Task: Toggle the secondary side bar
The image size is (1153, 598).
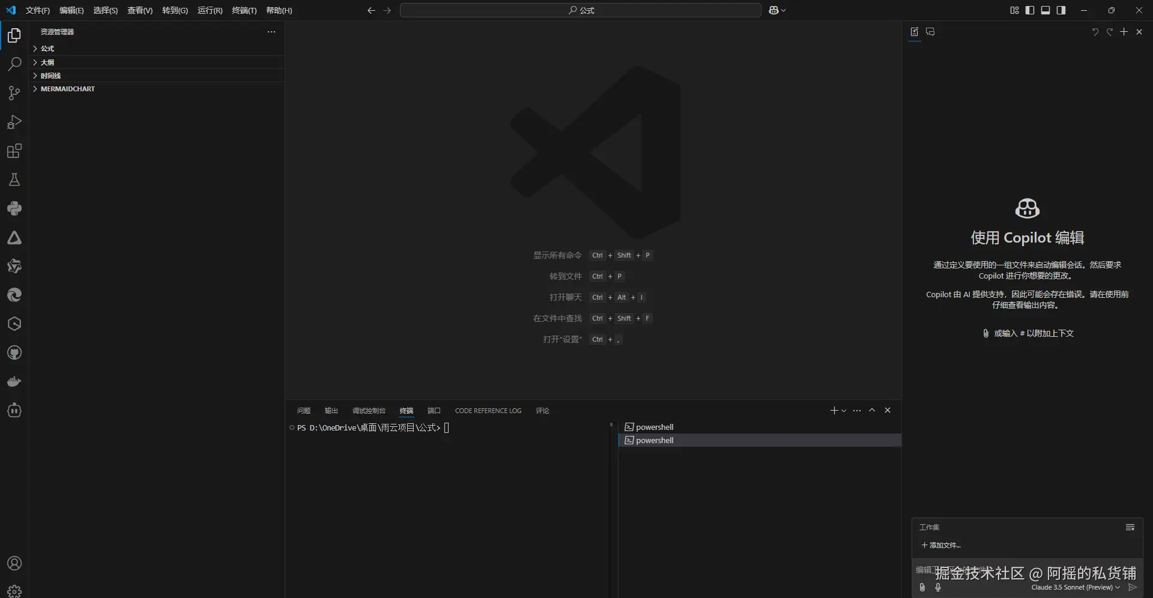Action: tap(1061, 10)
